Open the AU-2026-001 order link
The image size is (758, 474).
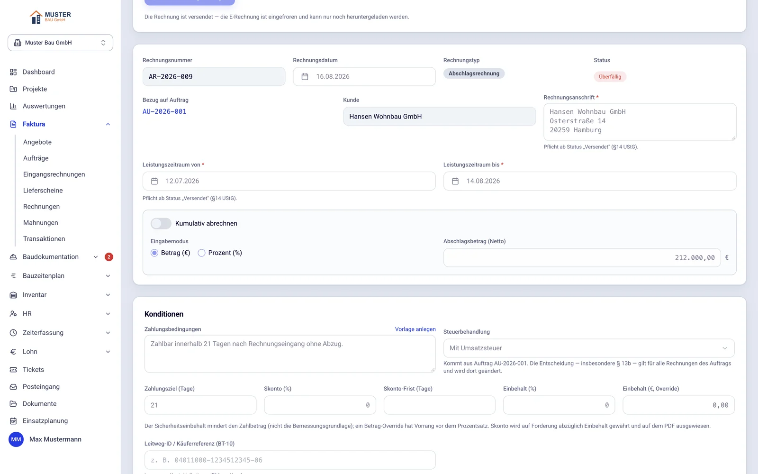tap(164, 111)
